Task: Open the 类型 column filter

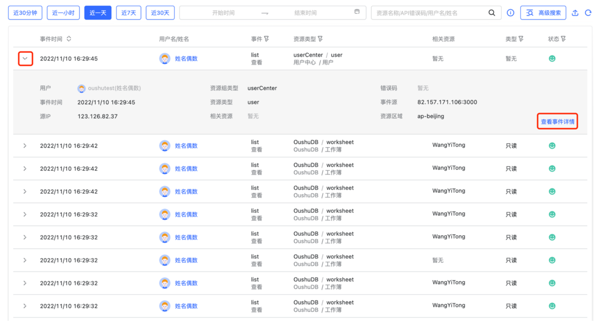Action: [521, 39]
